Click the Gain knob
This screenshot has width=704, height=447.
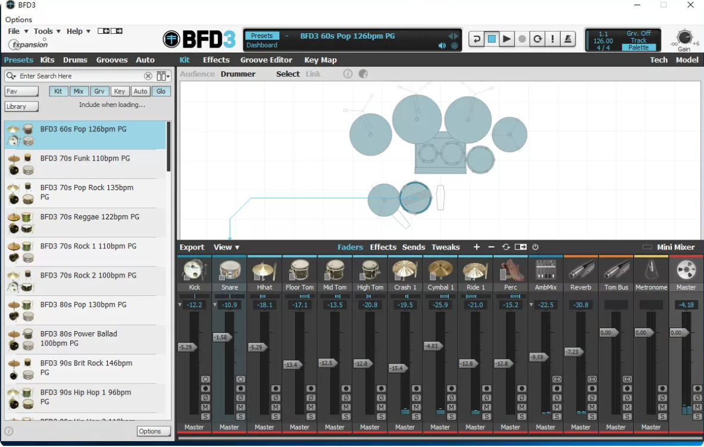pos(684,37)
